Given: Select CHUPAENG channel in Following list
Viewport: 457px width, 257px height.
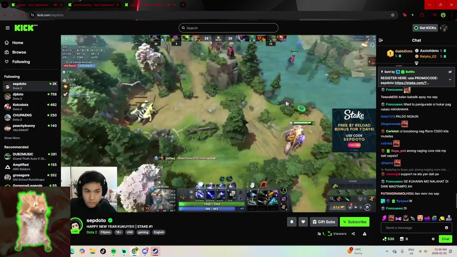Looking at the screenshot, I should click(x=30, y=117).
